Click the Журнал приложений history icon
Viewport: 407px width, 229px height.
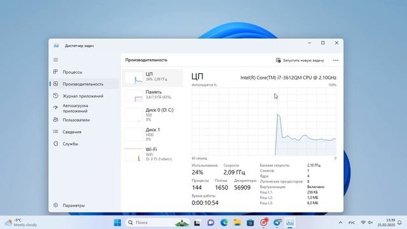point(55,96)
